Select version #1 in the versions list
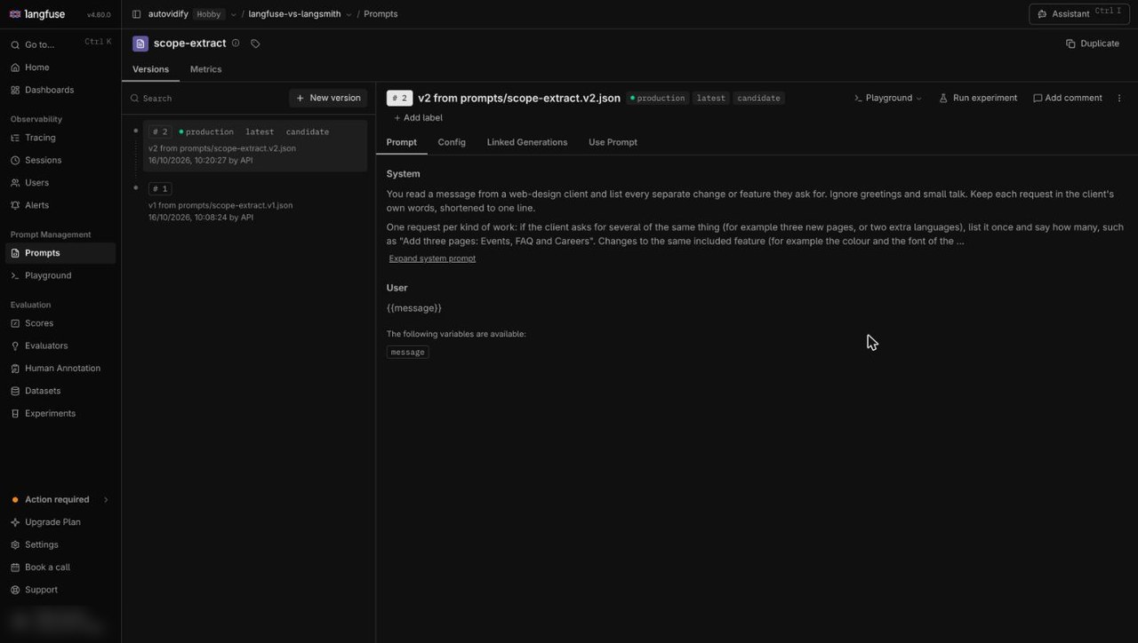Screen dimensions: 1138x643 [254, 202]
